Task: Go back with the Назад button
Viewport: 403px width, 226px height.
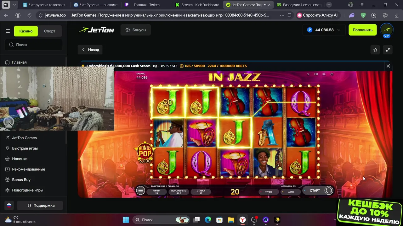Action: coord(90,50)
